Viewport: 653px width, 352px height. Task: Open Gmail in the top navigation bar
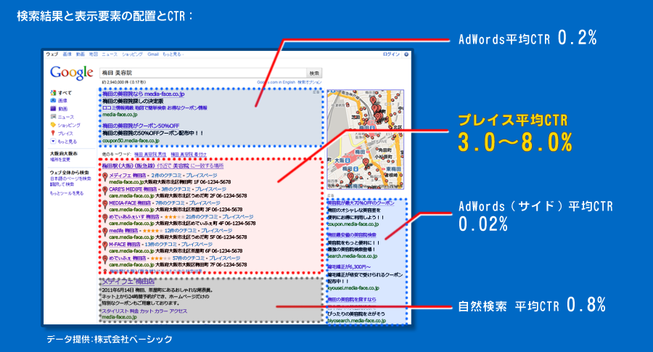(x=153, y=54)
